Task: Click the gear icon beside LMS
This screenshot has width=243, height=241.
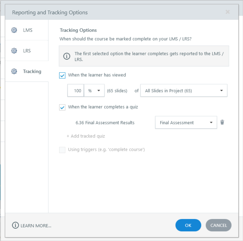Action: [14, 30]
